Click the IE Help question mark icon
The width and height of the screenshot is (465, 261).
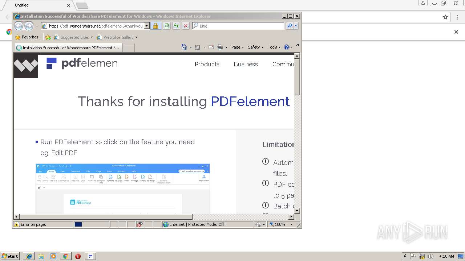(x=286, y=47)
